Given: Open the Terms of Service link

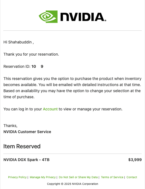Looking at the screenshot, I should point(112,177).
